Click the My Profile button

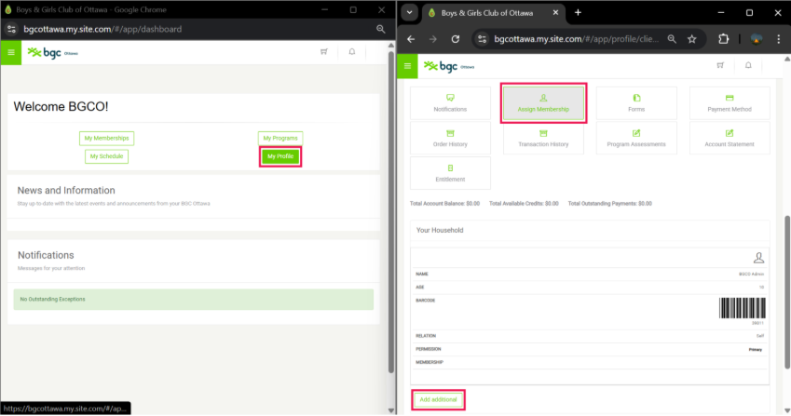point(280,156)
